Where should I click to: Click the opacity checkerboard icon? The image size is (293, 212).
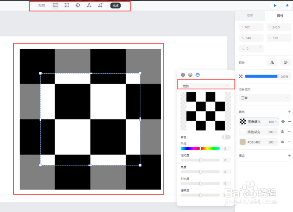pos(241,76)
